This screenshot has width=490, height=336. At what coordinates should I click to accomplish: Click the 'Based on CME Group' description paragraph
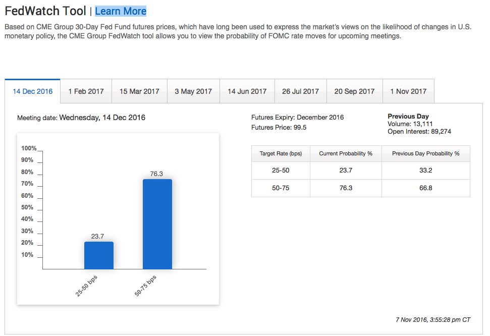coord(238,31)
